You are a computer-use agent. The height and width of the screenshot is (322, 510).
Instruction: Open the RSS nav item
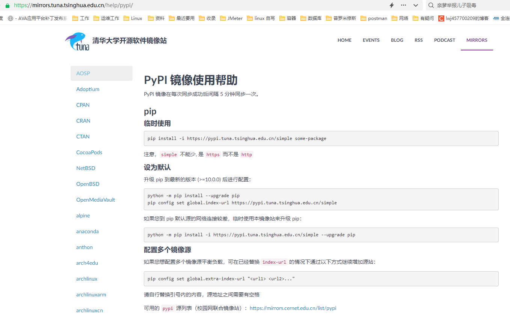pos(419,40)
